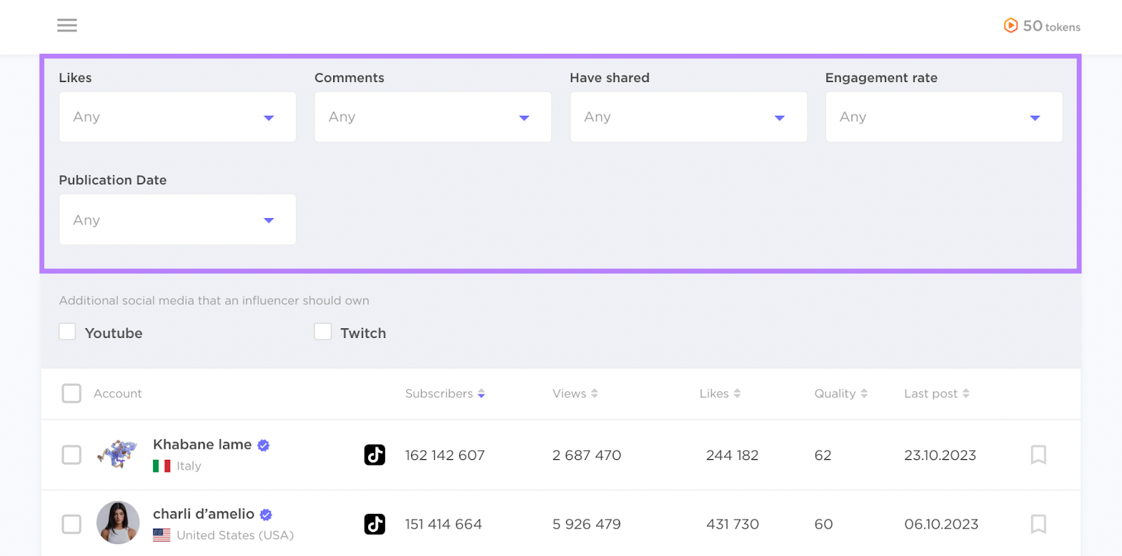Enable the Youtube checkbox
The image size is (1122, 556).
pyautogui.click(x=67, y=332)
